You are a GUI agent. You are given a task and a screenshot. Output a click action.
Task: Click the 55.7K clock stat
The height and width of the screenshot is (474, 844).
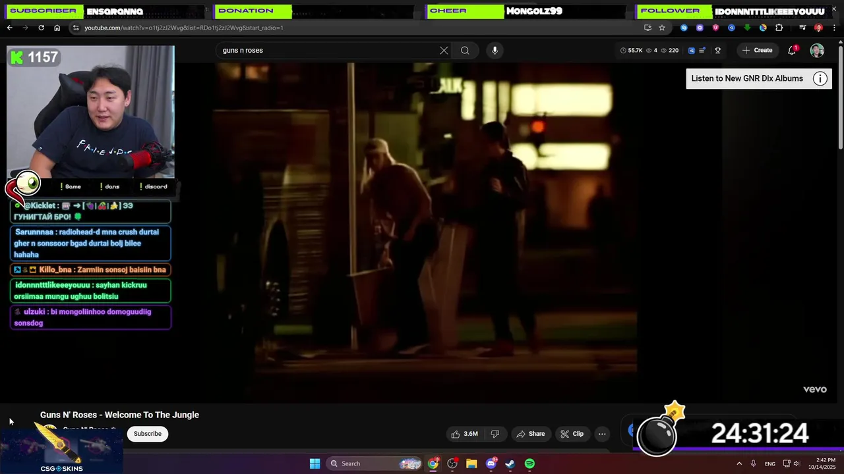pyautogui.click(x=631, y=50)
